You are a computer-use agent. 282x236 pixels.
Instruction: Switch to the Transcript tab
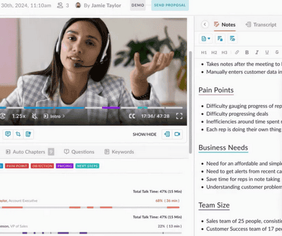[x=261, y=24]
